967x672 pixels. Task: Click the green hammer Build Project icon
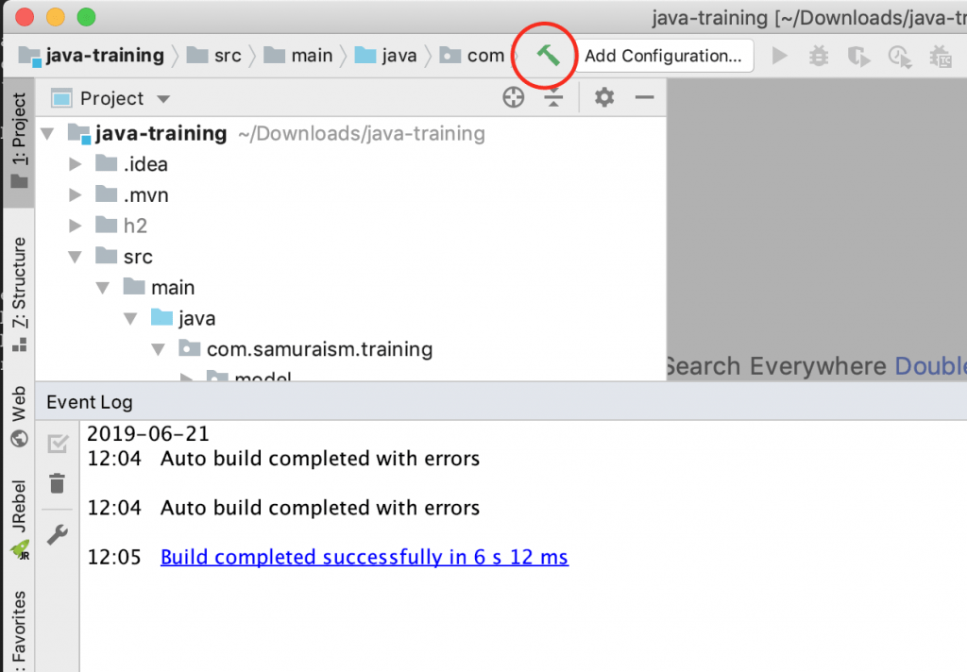point(549,56)
